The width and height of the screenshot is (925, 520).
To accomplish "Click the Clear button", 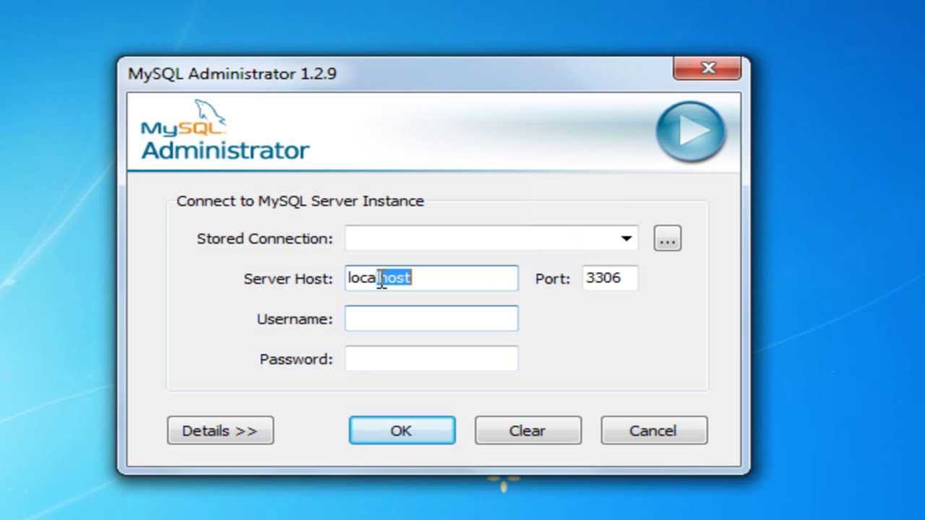I will pos(528,430).
